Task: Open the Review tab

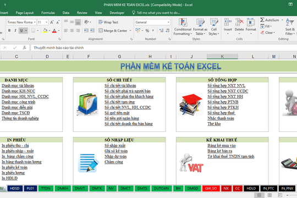Action: [82, 13]
